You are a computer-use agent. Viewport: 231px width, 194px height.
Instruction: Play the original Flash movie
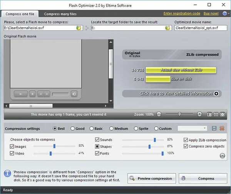[21, 94]
